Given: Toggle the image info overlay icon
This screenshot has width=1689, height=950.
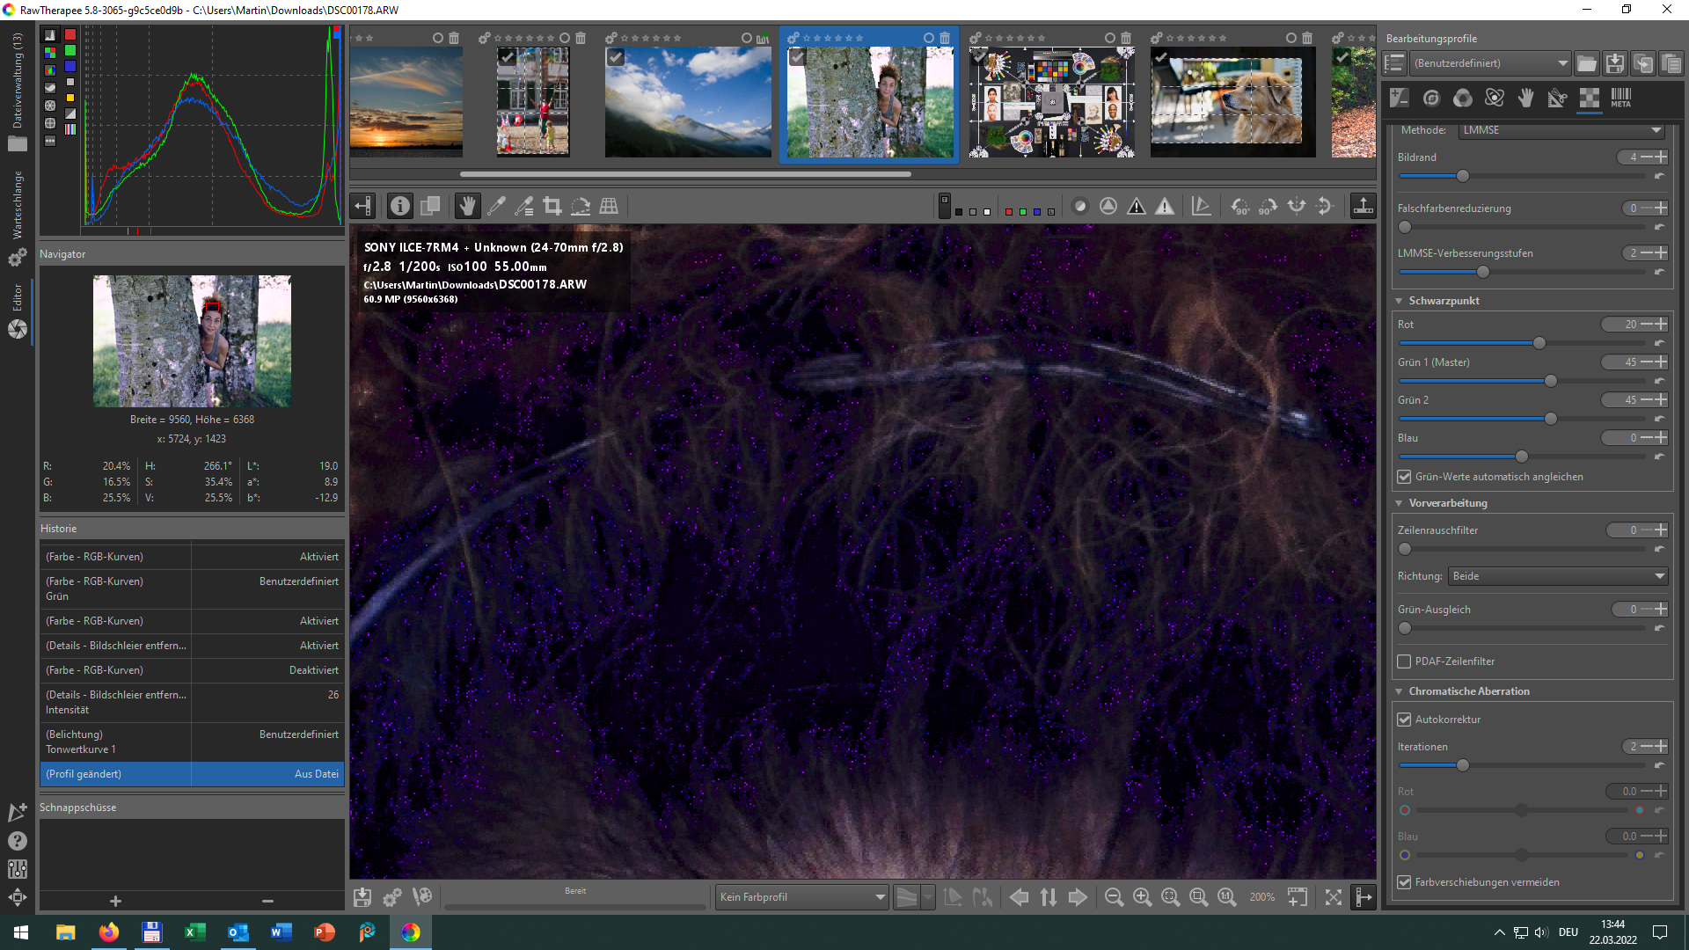Looking at the screenshot, I should point(400,206).
